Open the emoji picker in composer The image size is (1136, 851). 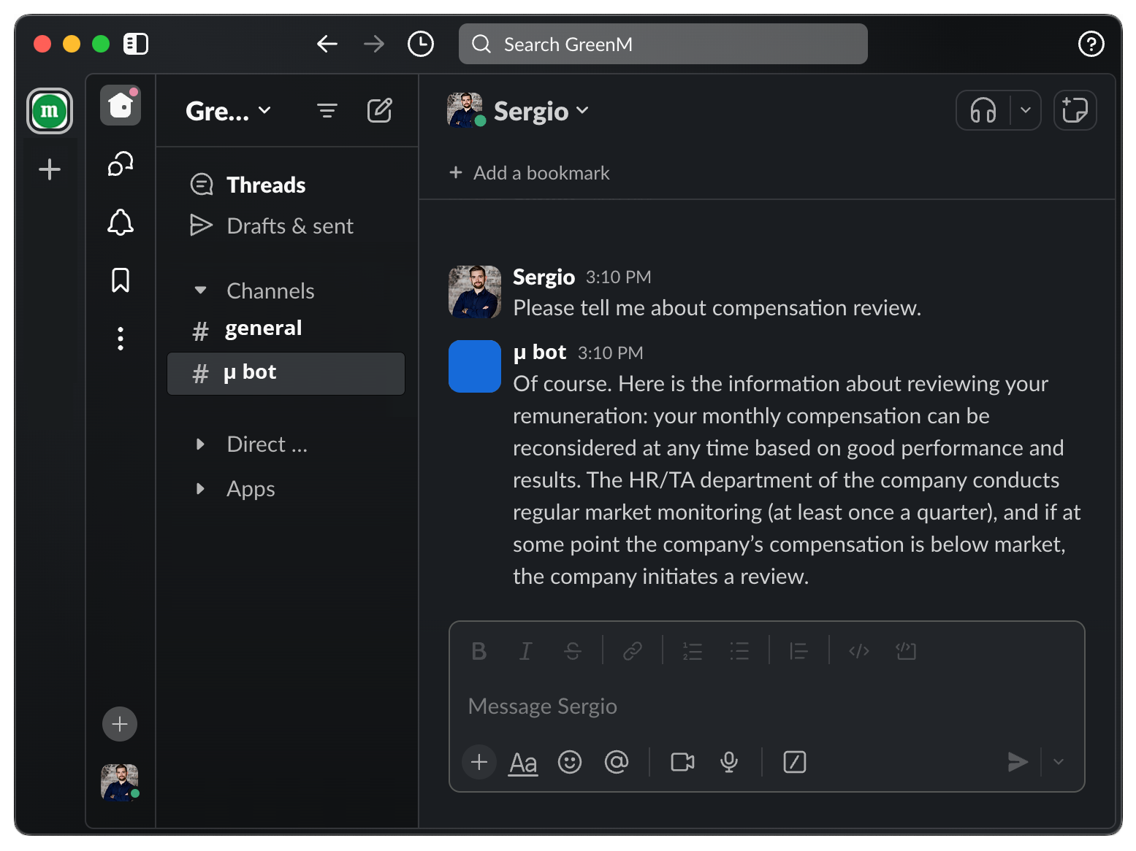tap(569, 762)
